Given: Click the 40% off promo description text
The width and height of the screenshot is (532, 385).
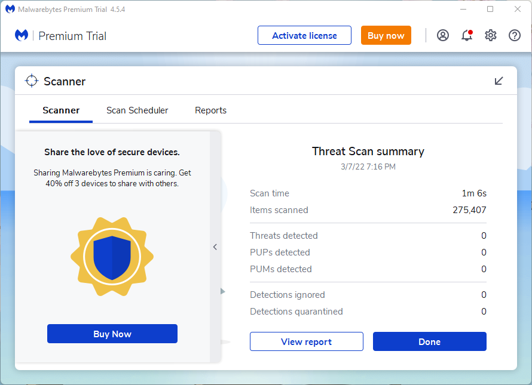Looking at the screenshot, I should click(112, 178).
